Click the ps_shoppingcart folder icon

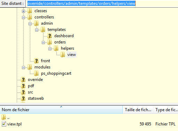click(37, 73)
